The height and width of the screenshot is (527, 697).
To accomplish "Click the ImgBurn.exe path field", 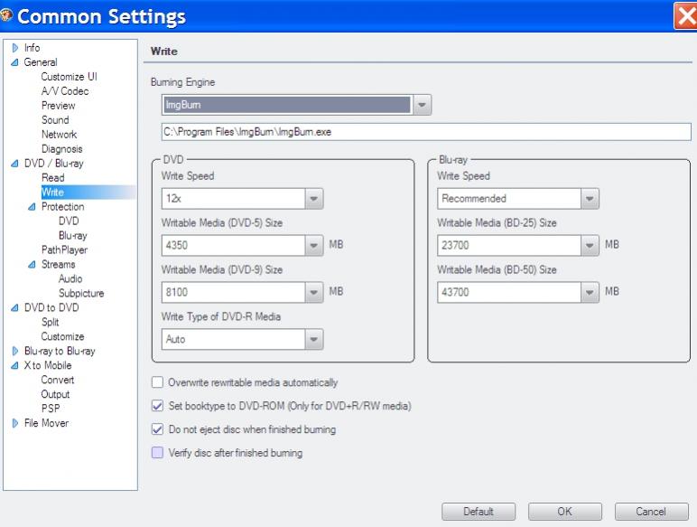I will 426,132.
